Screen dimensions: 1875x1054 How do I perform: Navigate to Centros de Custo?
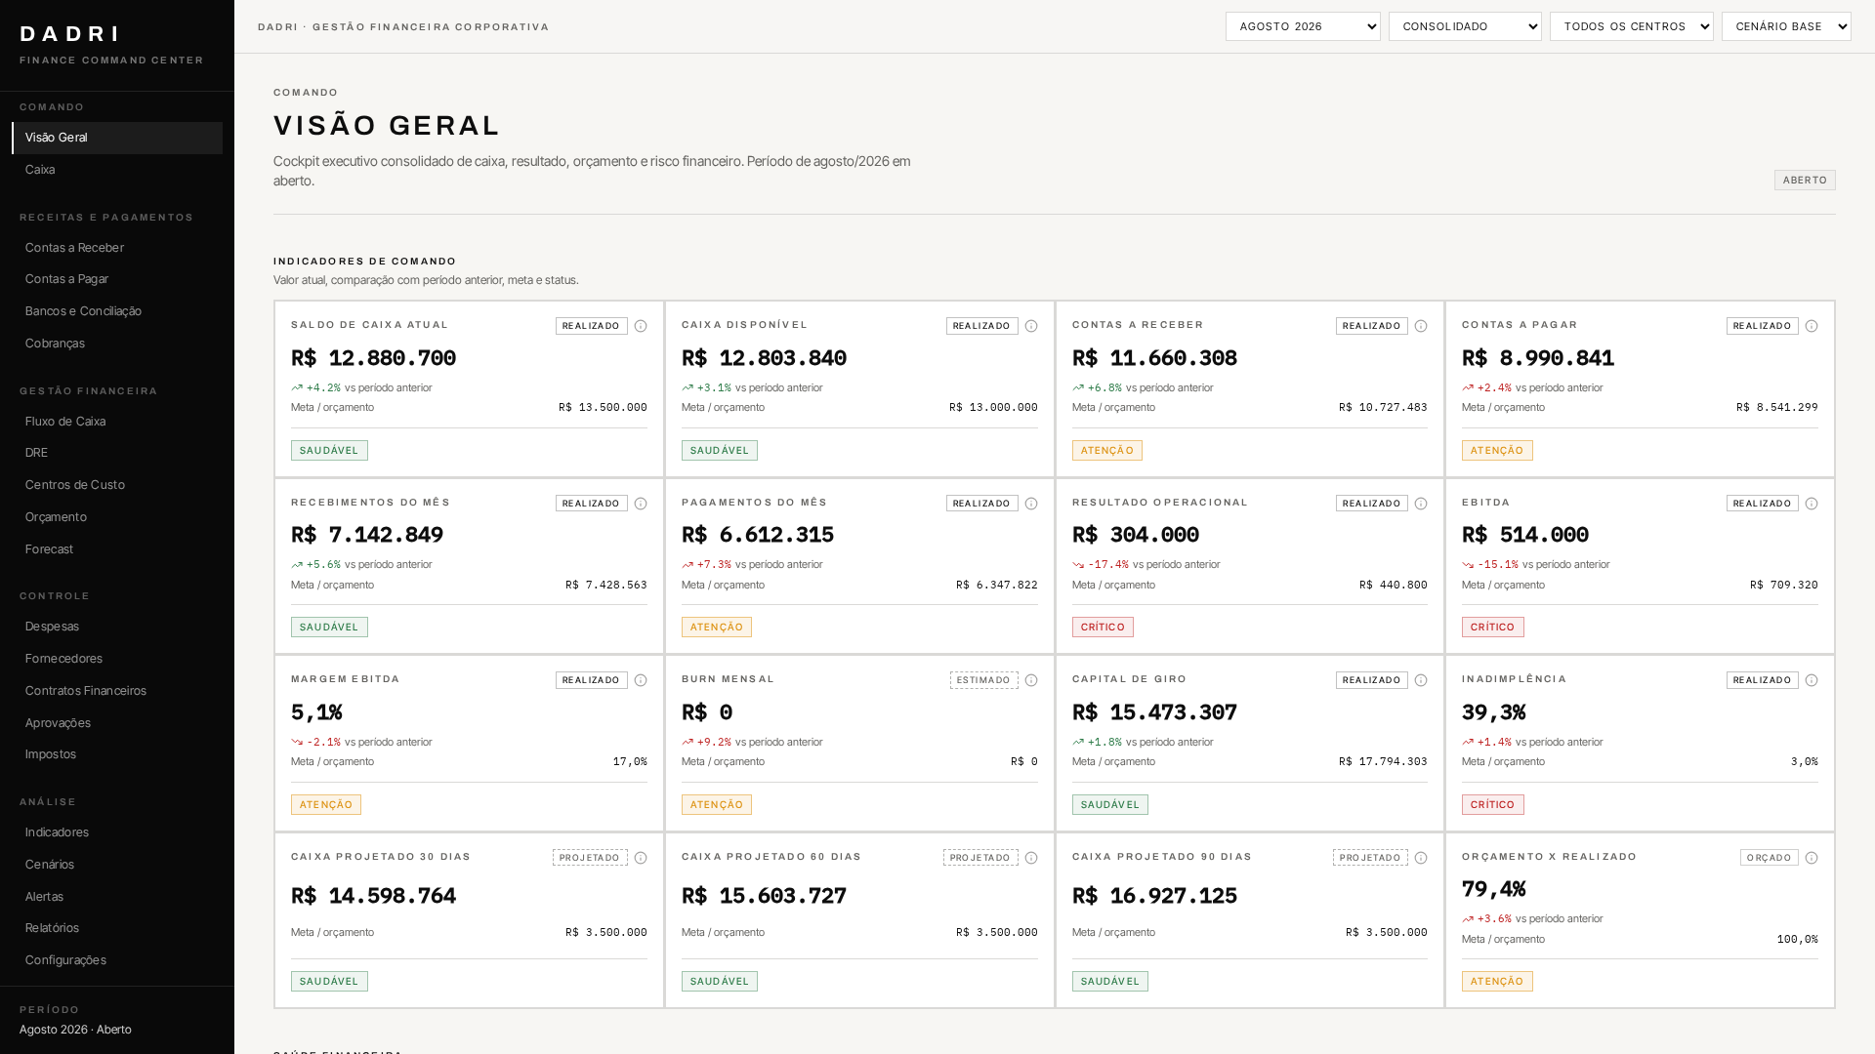[x=117, y=485]
